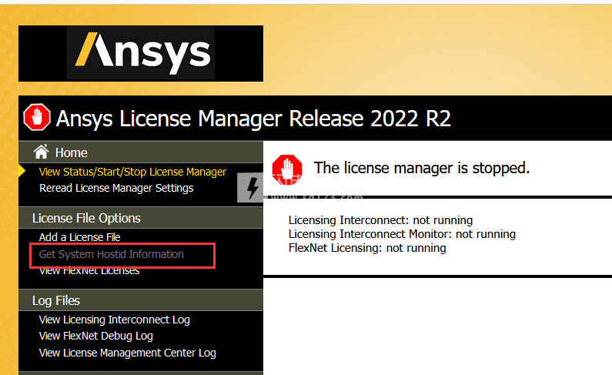The image size is (612, 375).
Task: Open View Status/Start/Stop License Manager
Action: [132, 172]
